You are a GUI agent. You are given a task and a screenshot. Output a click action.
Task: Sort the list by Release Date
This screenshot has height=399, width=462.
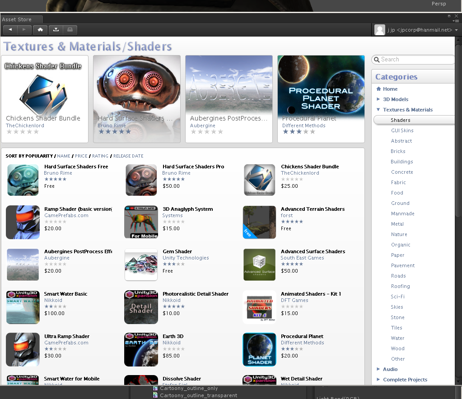(x=128, y=156)
